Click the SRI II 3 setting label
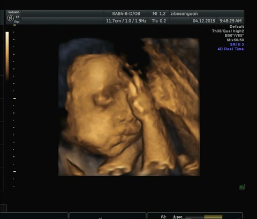The width and height of the screenshot is (257, 219). tap(237, 44)
